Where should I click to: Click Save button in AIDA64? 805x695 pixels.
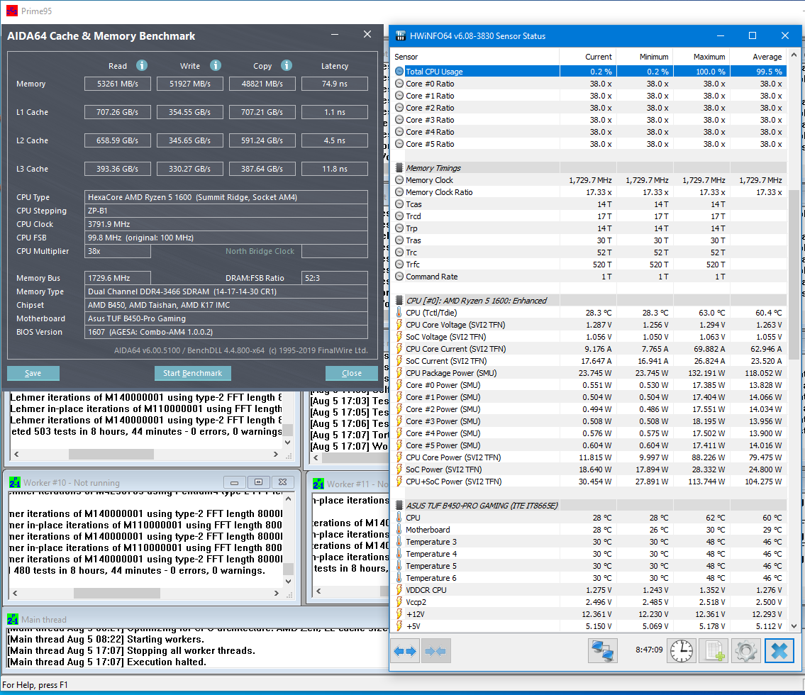(x=33, y=373)
